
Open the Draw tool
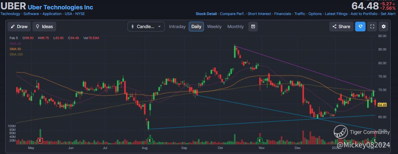19,27
